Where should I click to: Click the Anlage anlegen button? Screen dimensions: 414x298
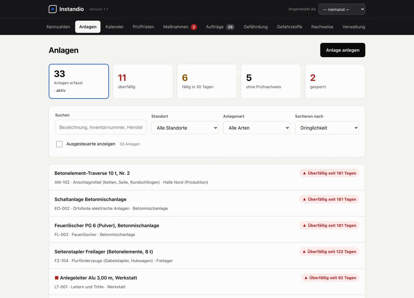pos(343,50)
